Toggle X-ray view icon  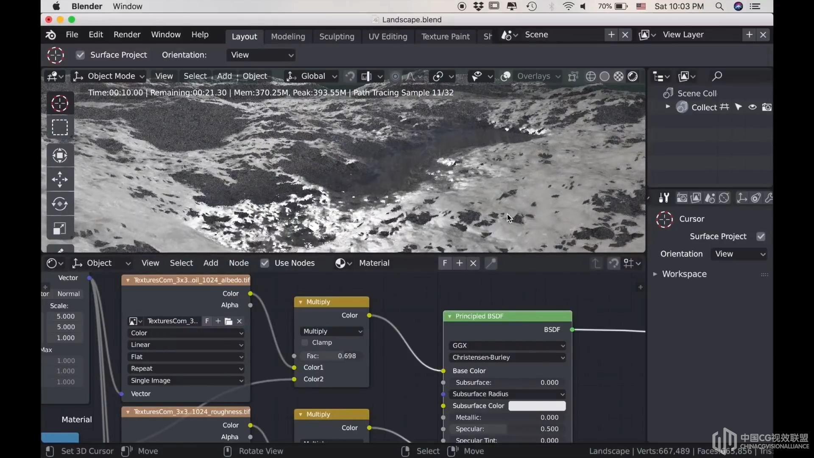[x=573, y=76]
